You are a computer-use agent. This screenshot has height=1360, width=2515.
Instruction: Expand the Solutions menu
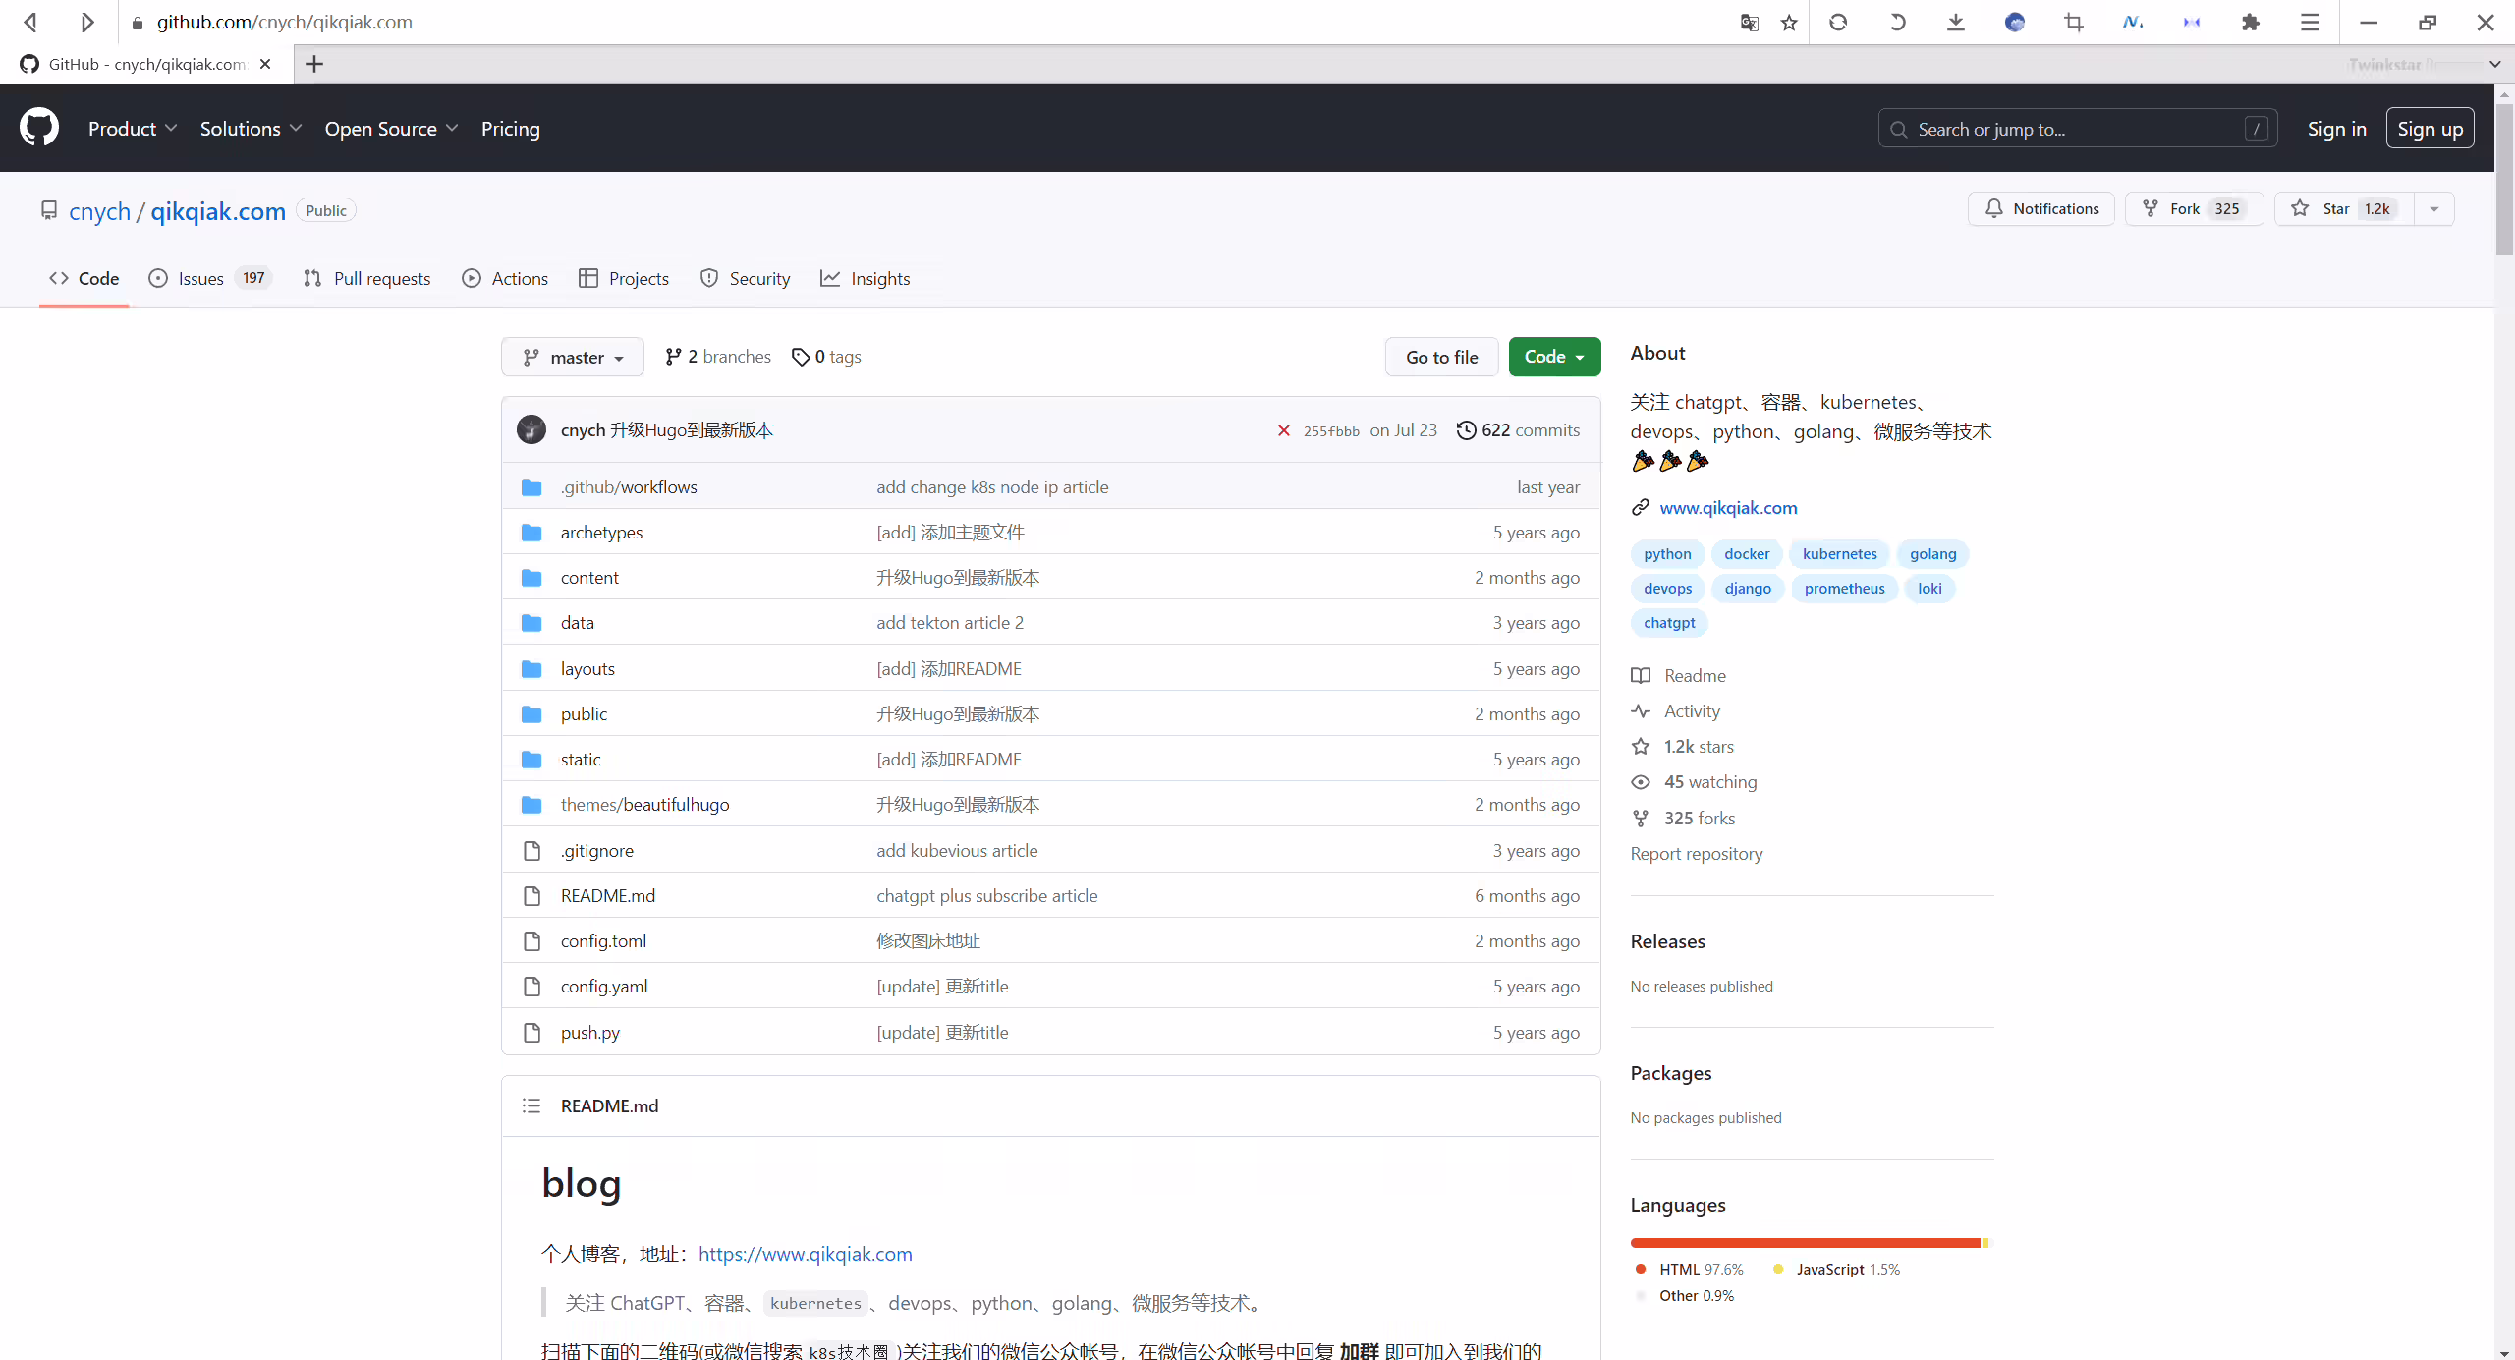(251, 128)
